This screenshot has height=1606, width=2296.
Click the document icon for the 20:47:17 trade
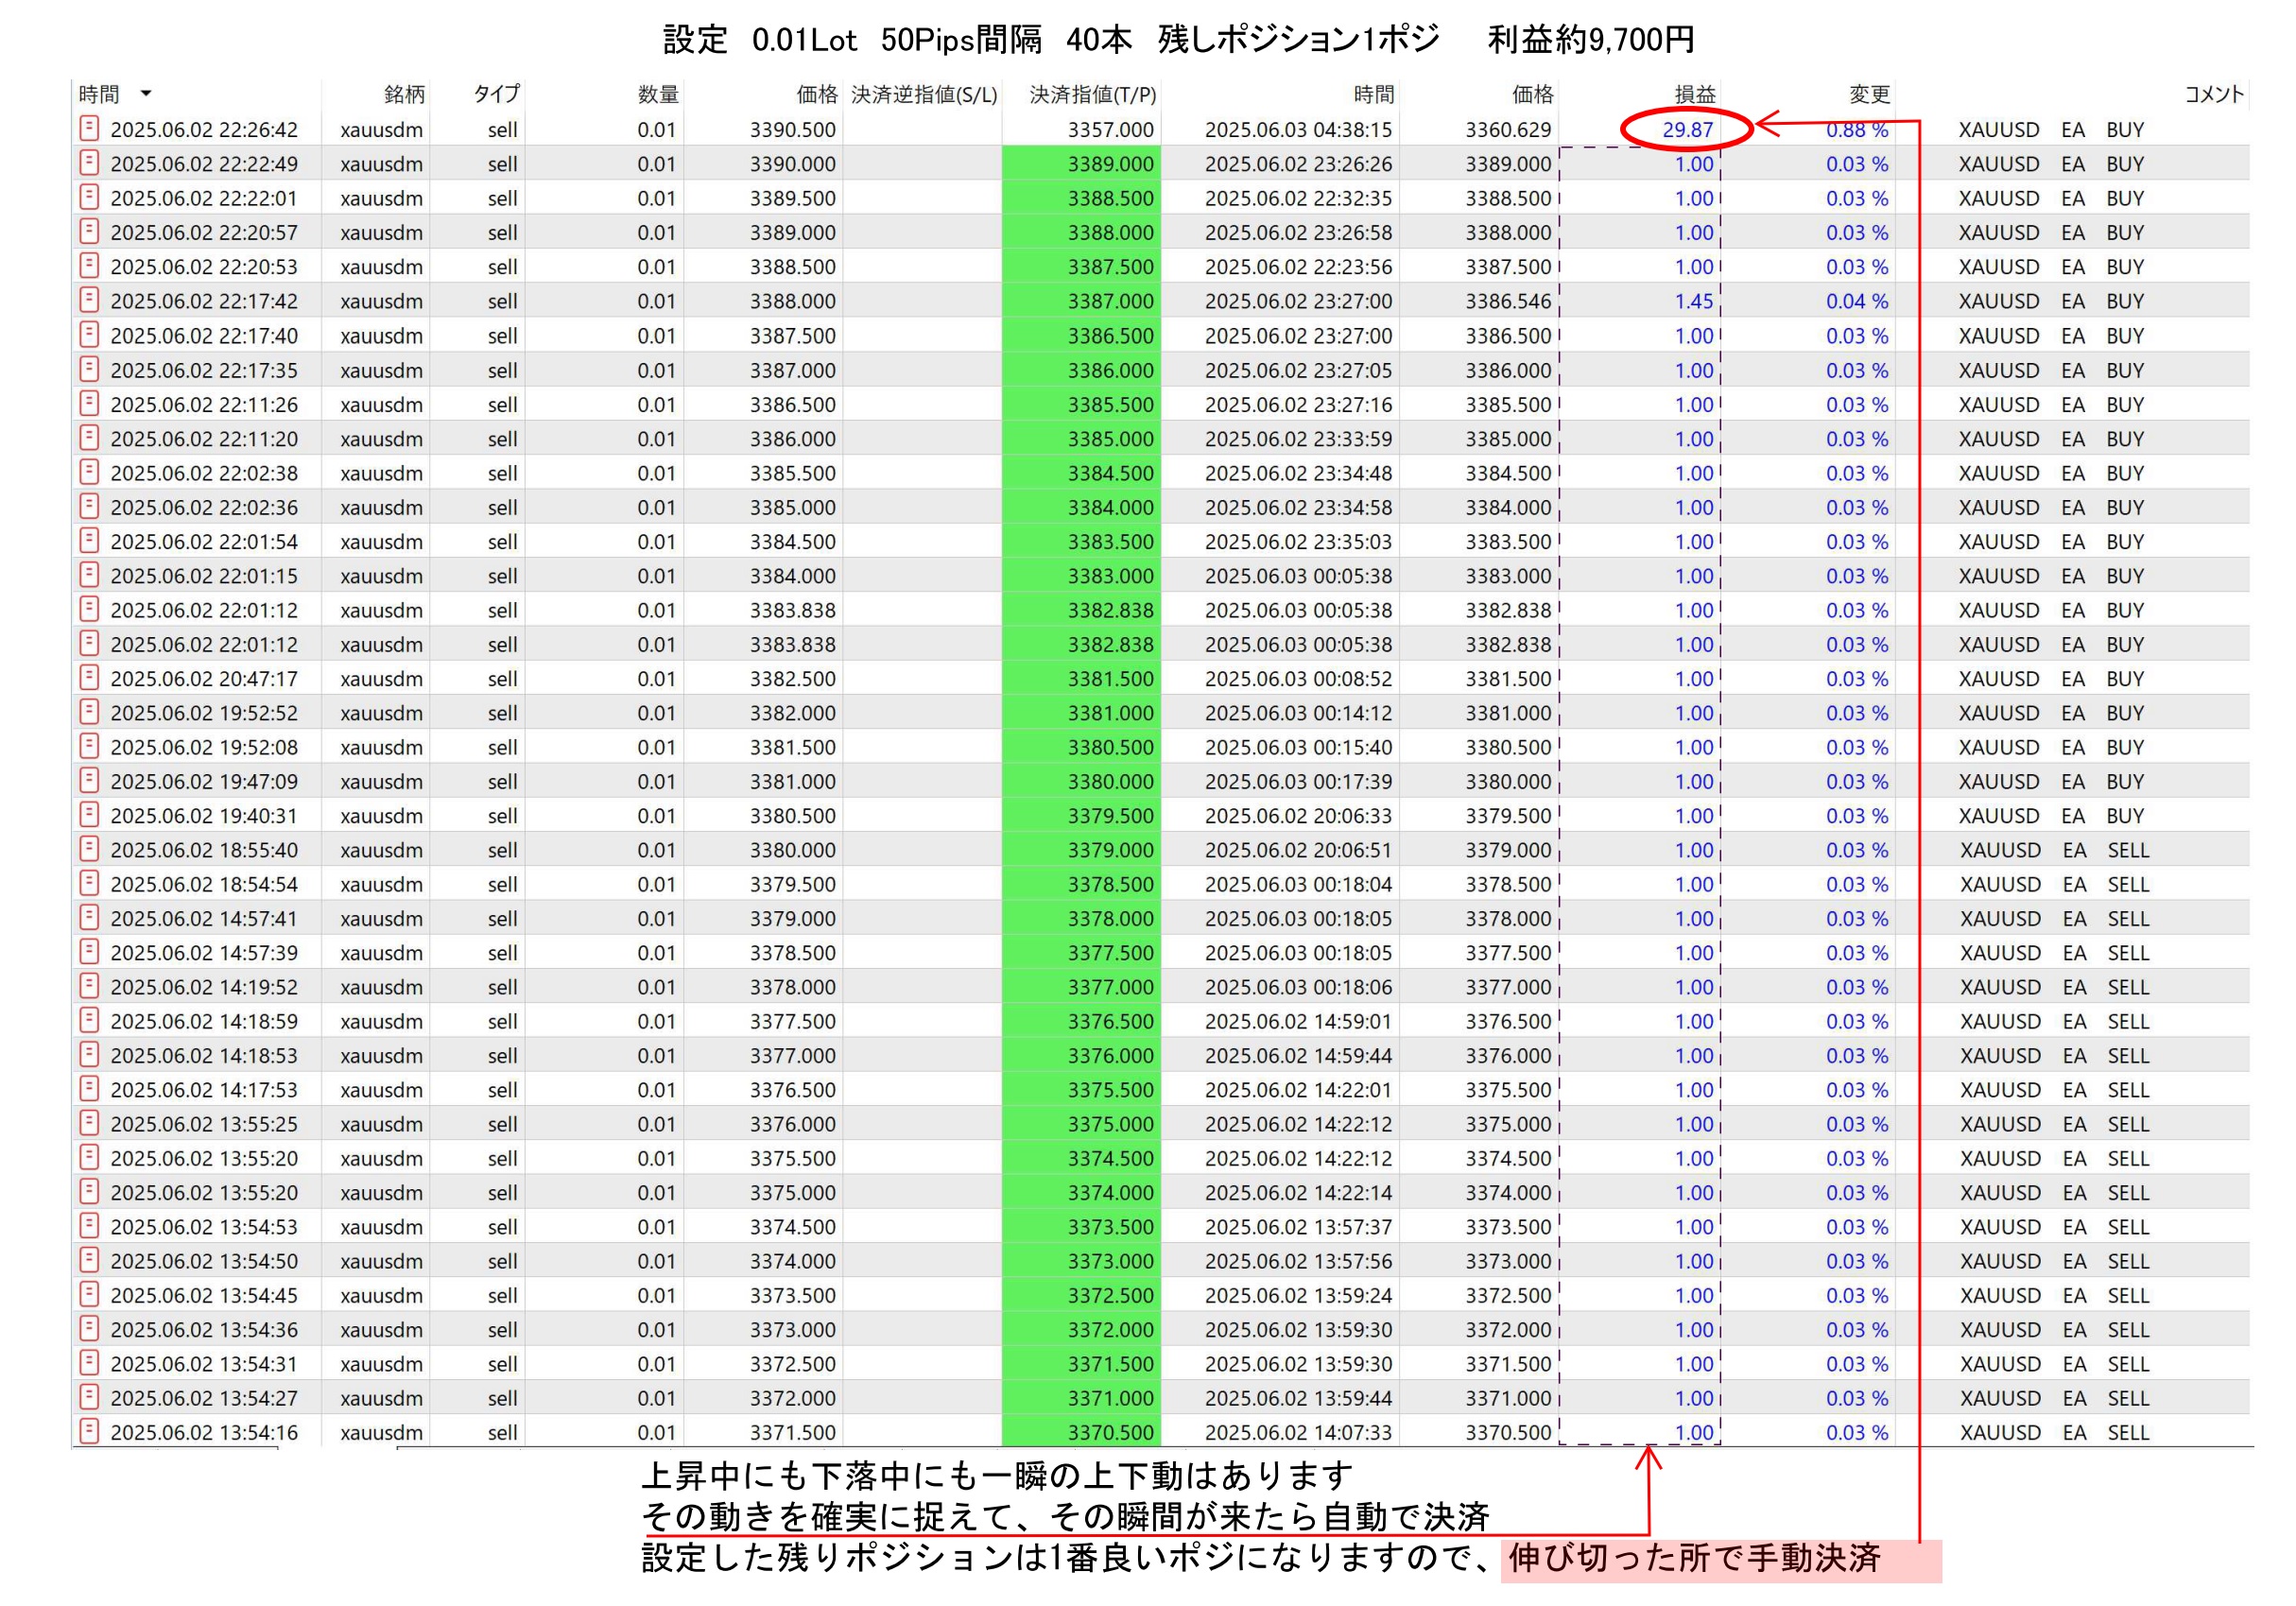[89, 677]
